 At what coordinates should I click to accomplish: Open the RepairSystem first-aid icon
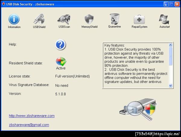(139, 19)
